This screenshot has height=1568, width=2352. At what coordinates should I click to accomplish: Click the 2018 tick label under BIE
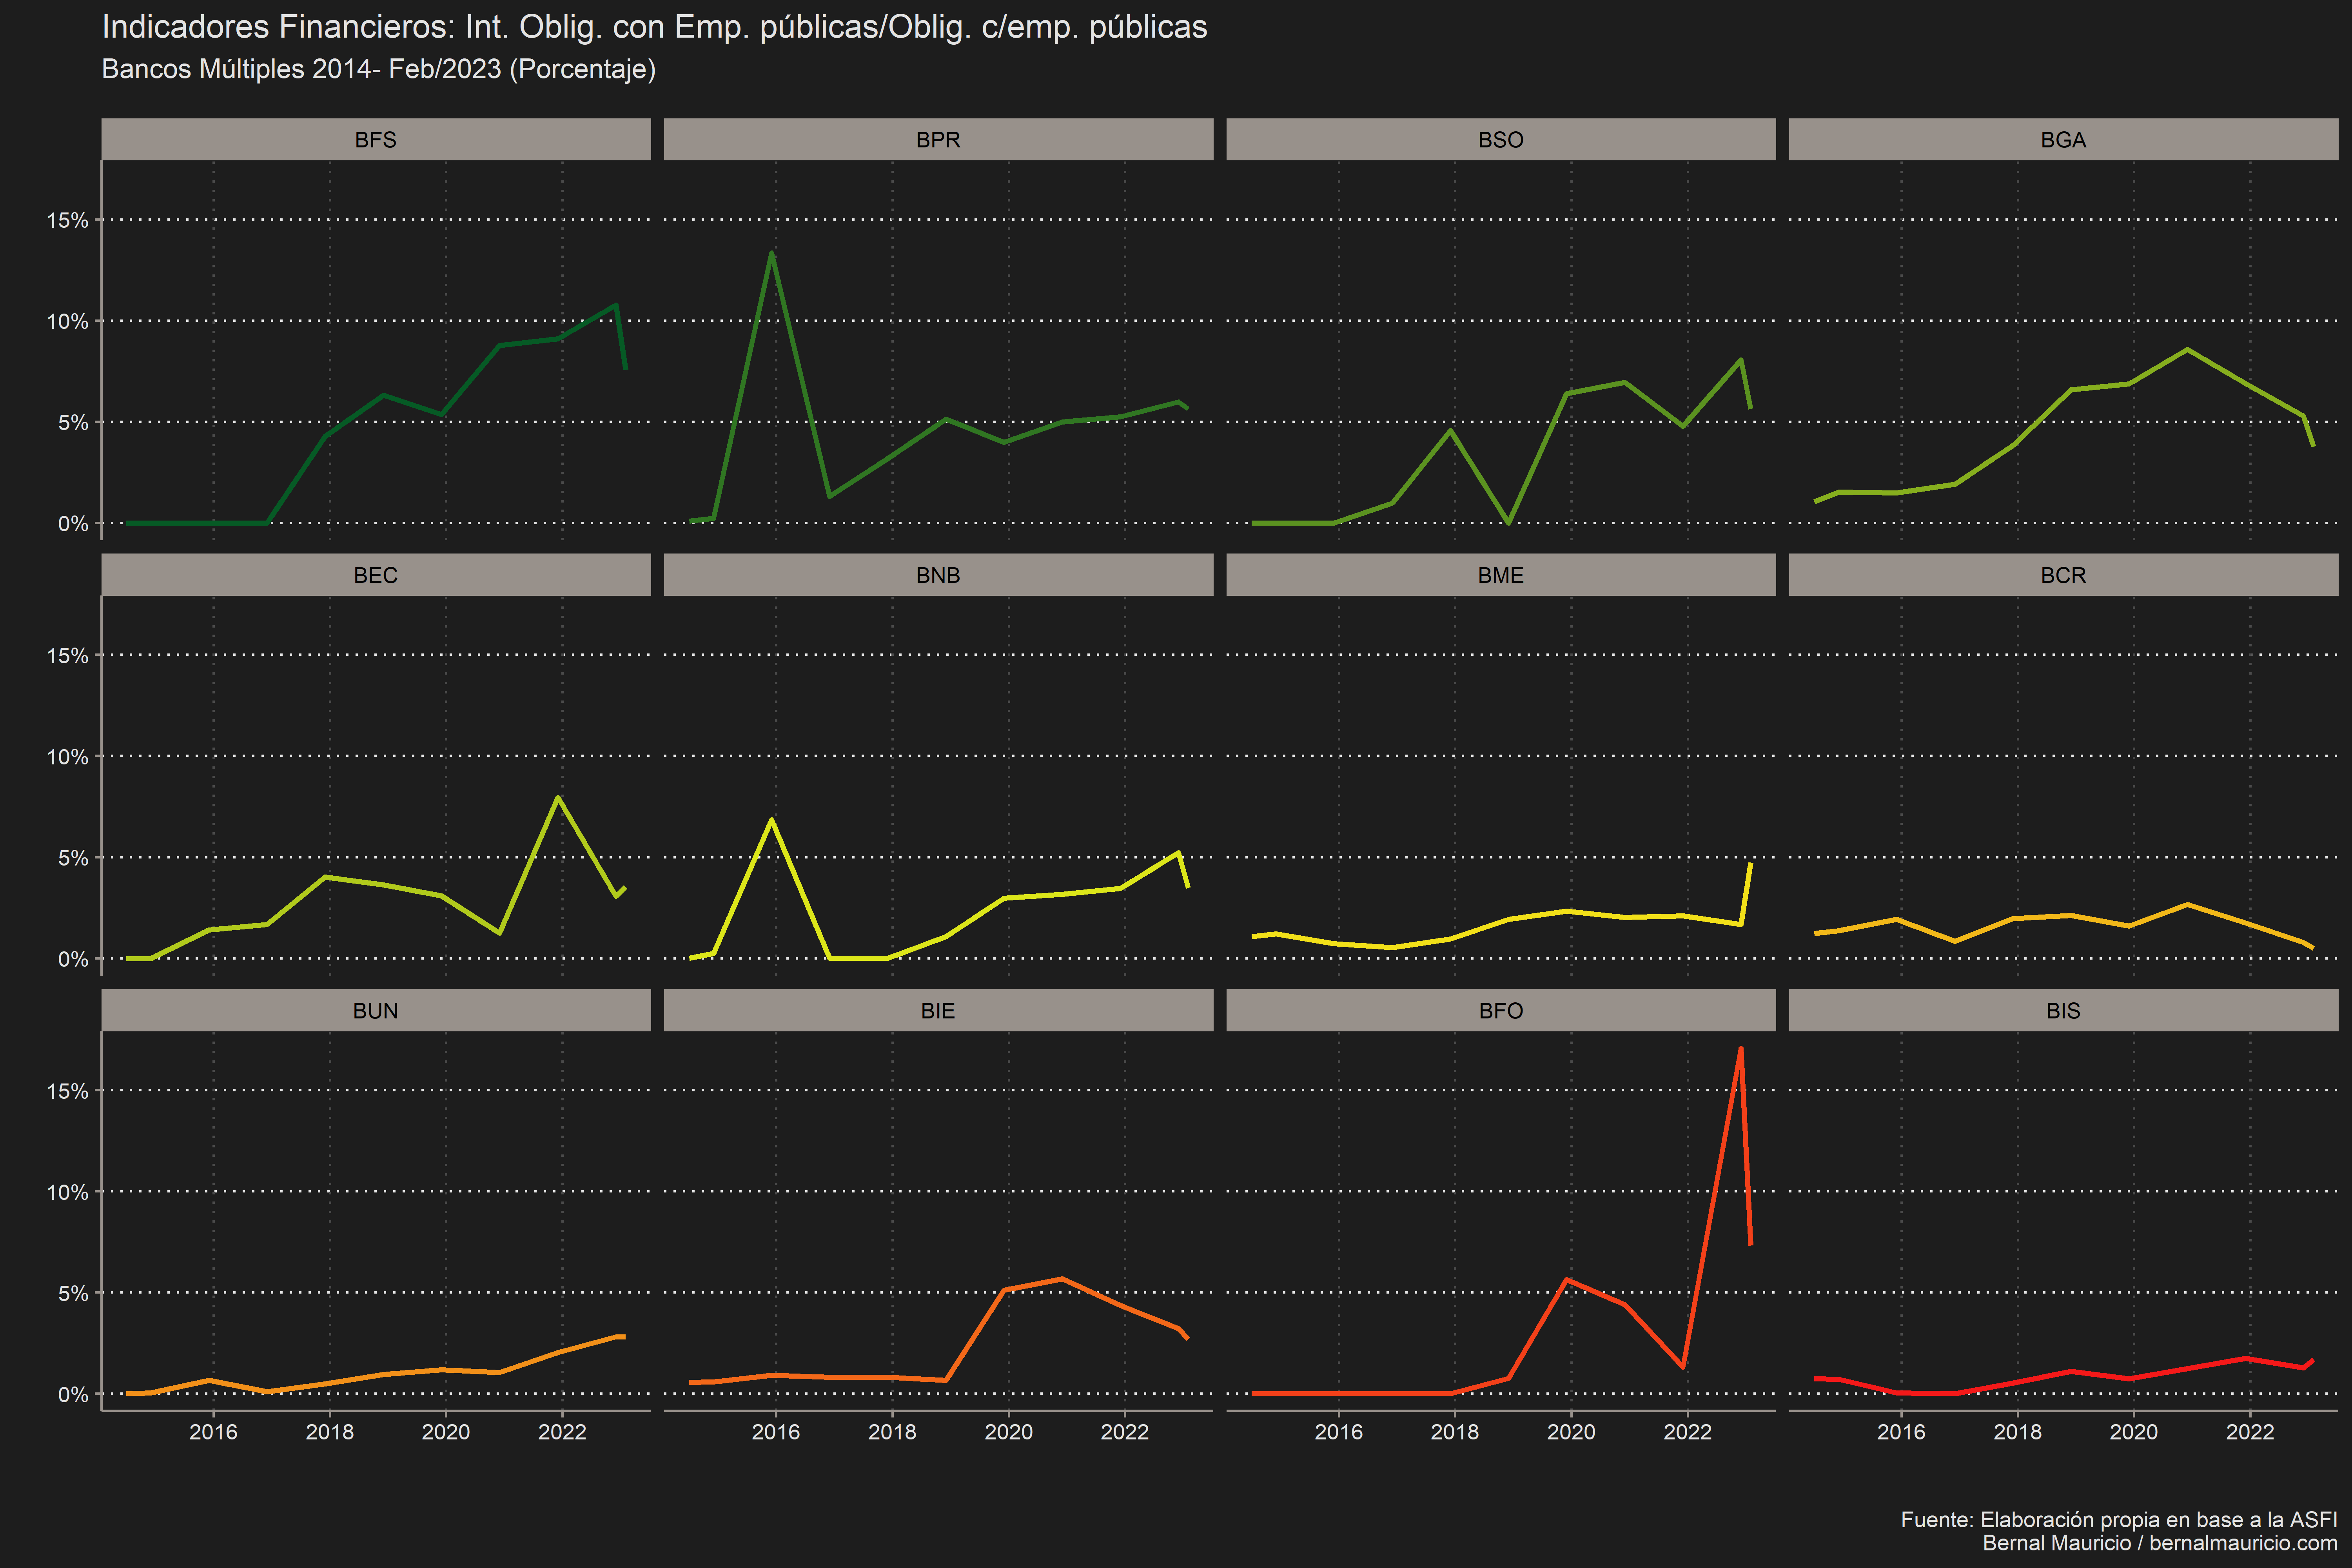892,1432
